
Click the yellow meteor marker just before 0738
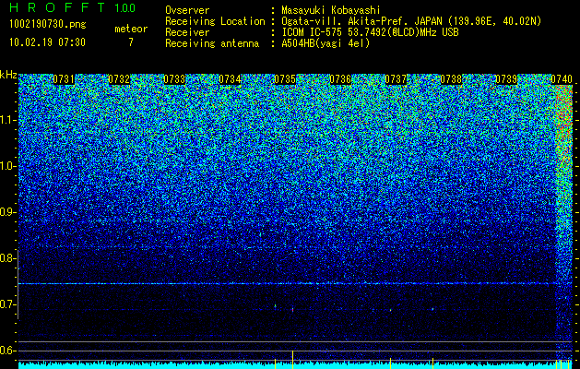click(432, 363)
